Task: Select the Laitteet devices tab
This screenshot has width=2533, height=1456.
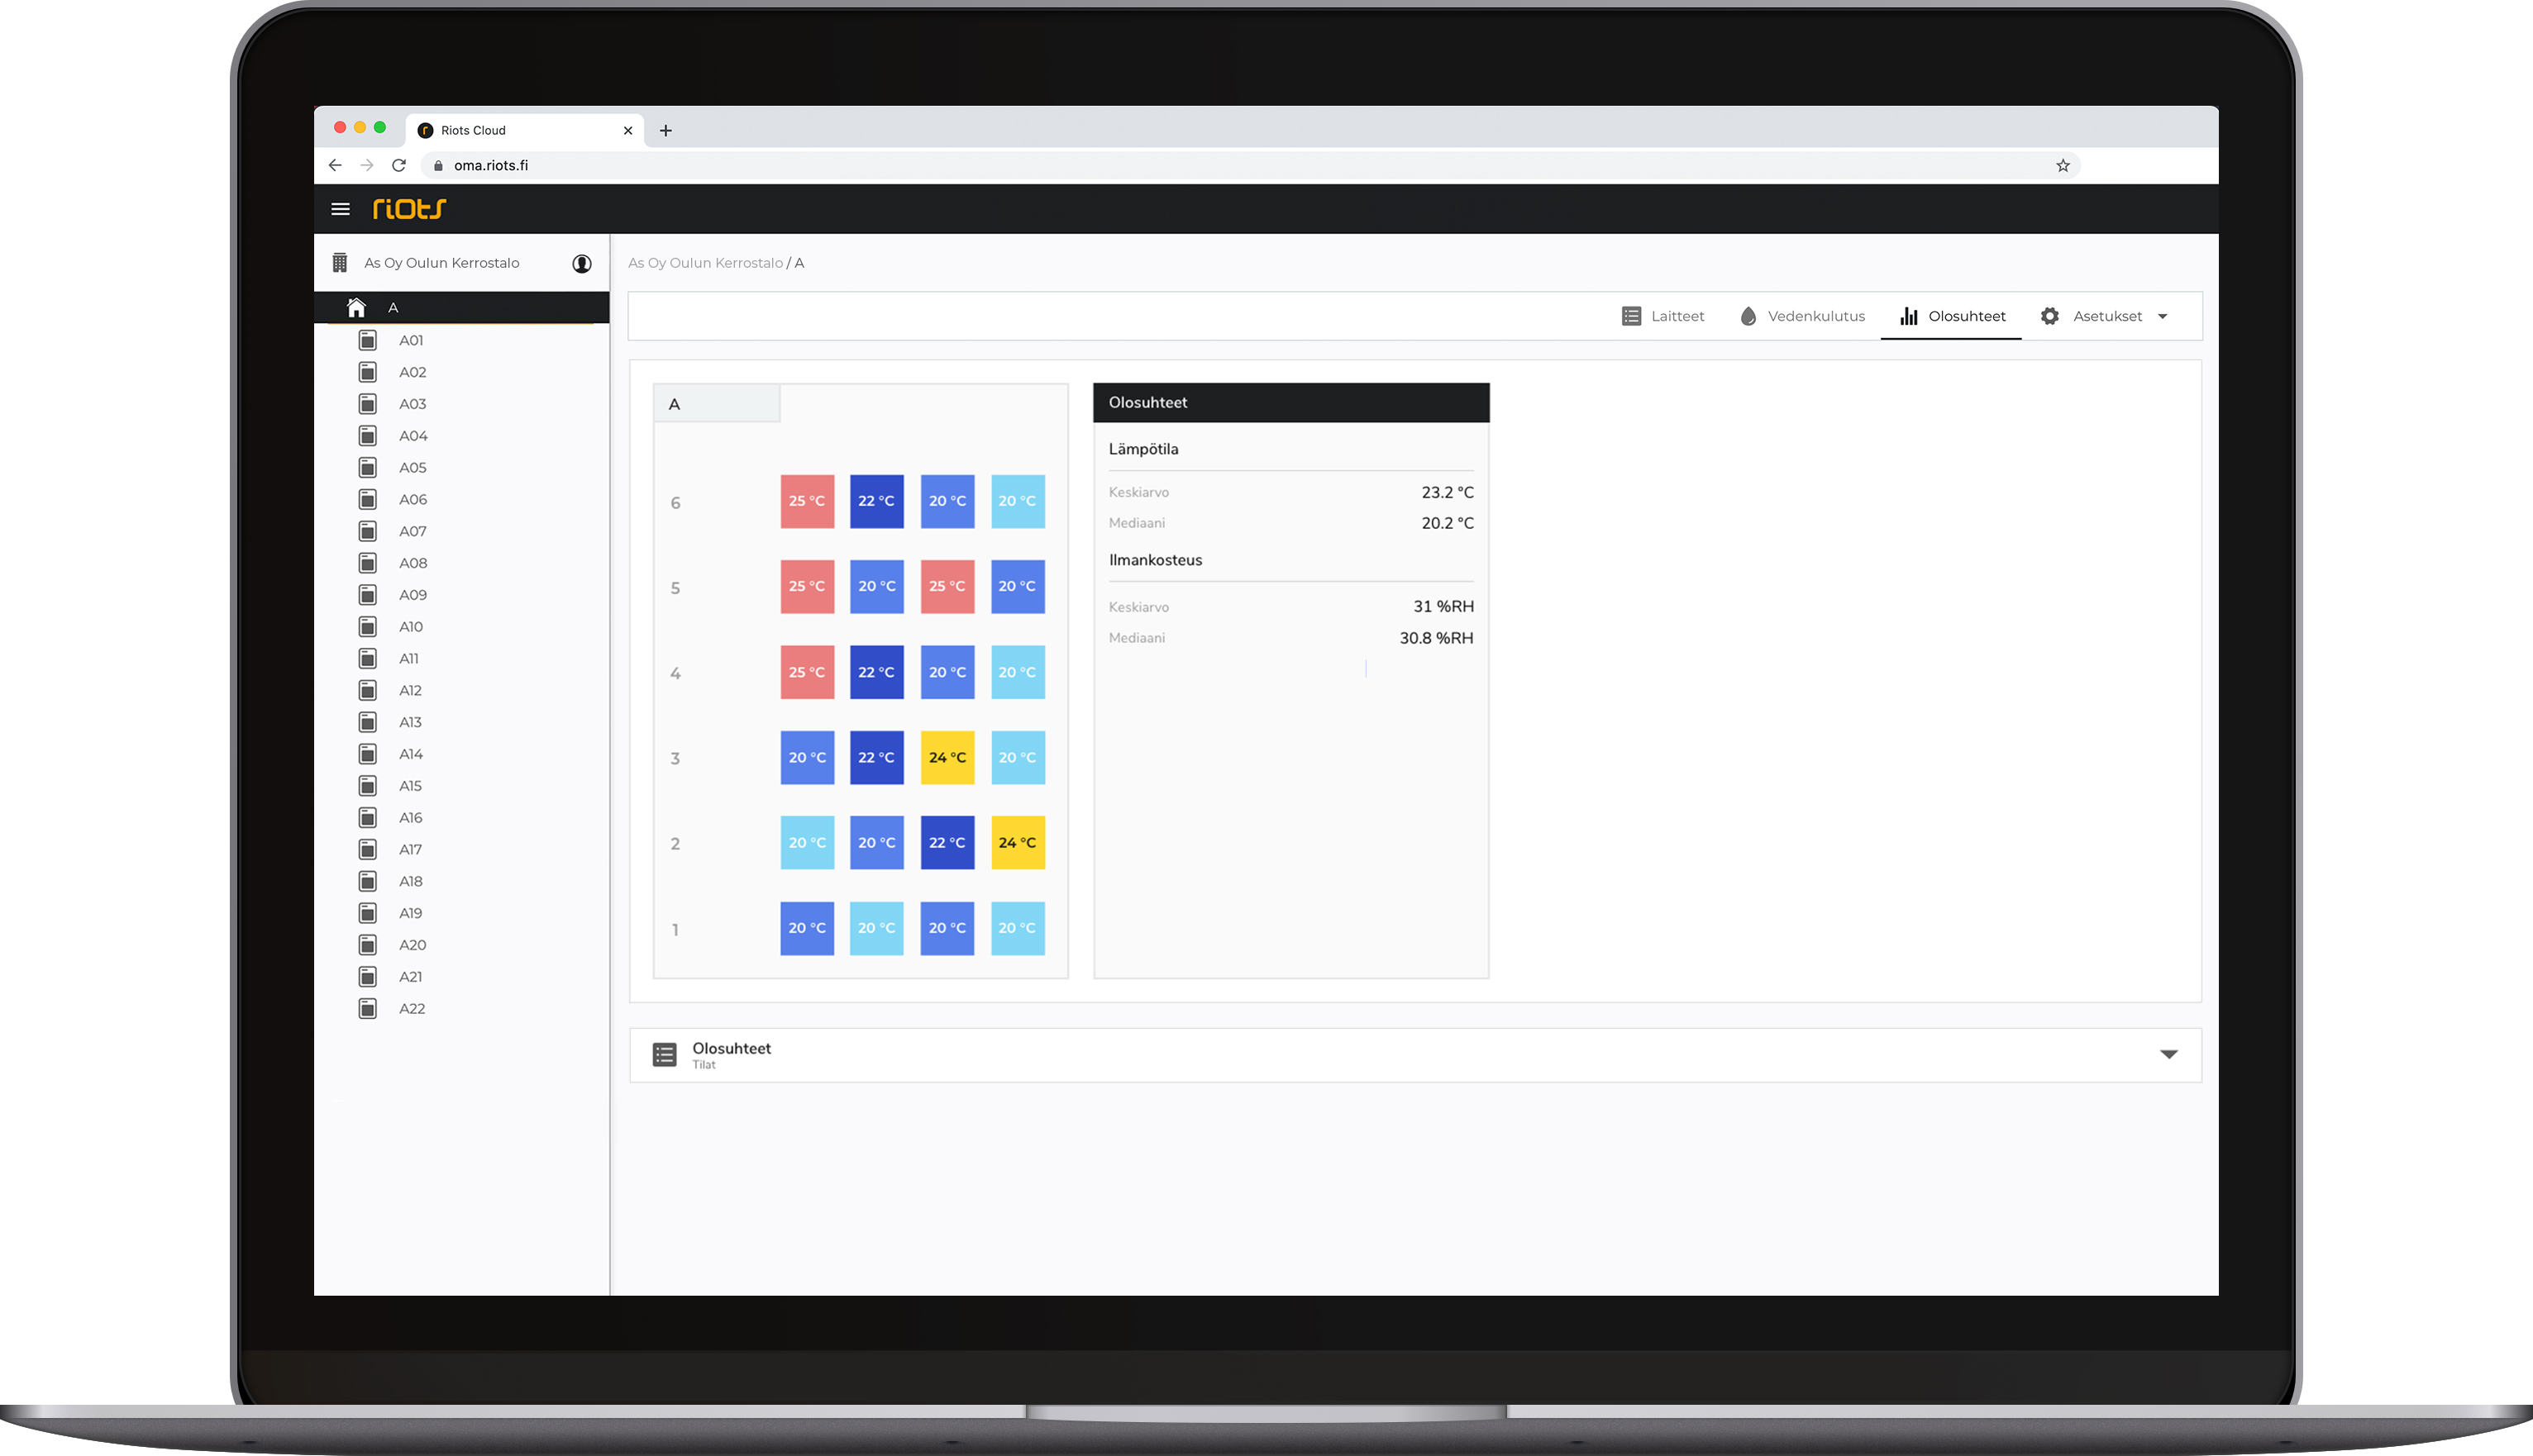Action: (x=1662, y=316)
